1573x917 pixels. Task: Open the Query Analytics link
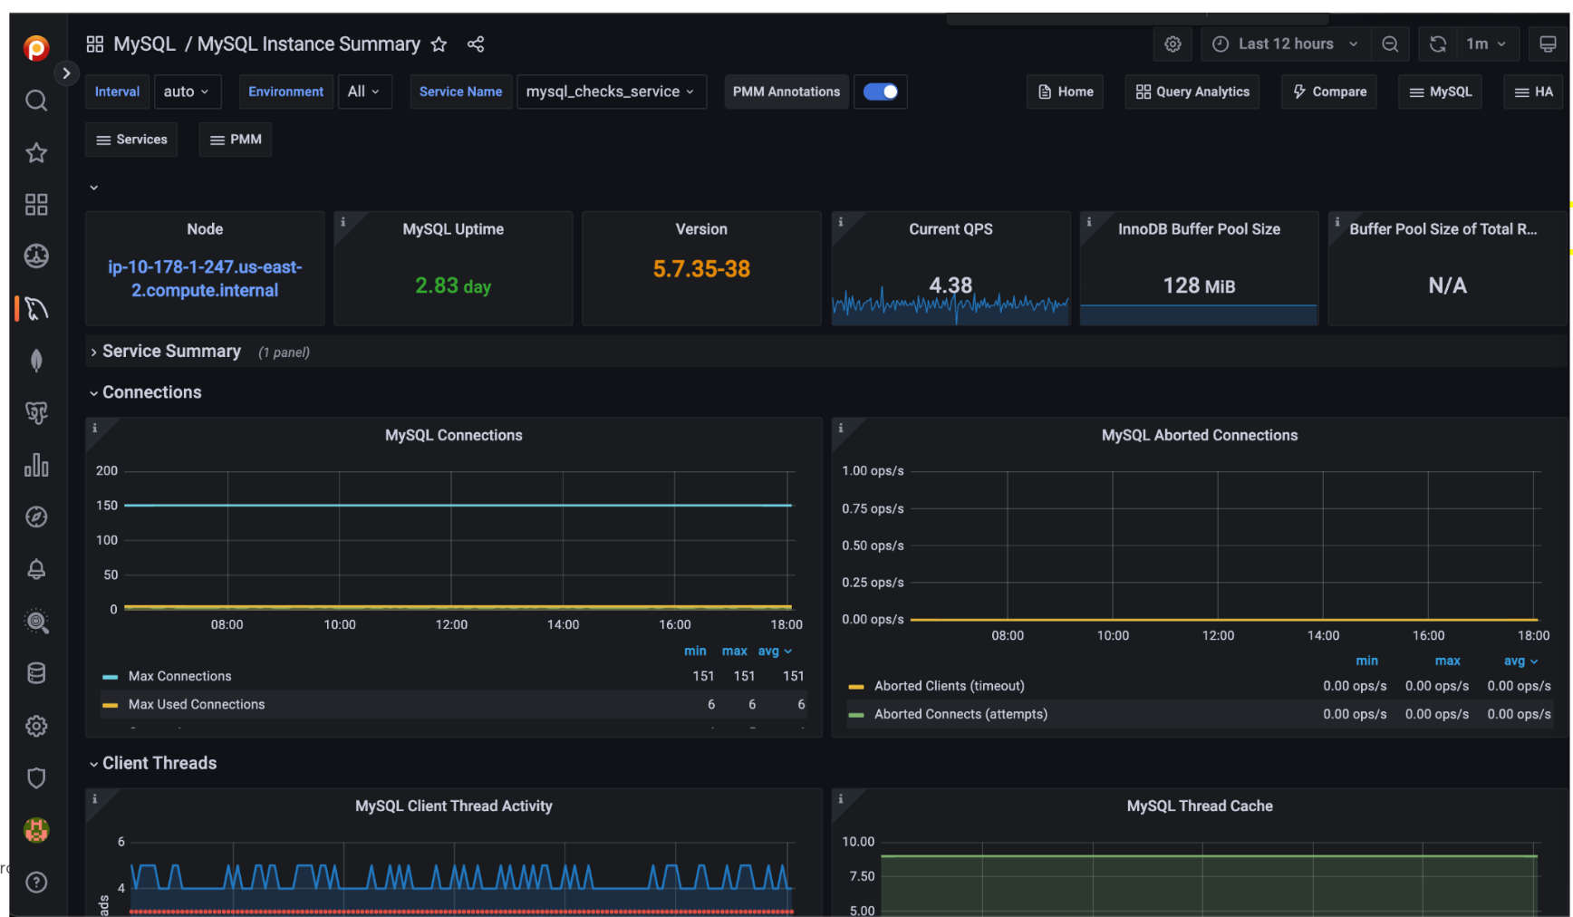[x=1192, y=92]
